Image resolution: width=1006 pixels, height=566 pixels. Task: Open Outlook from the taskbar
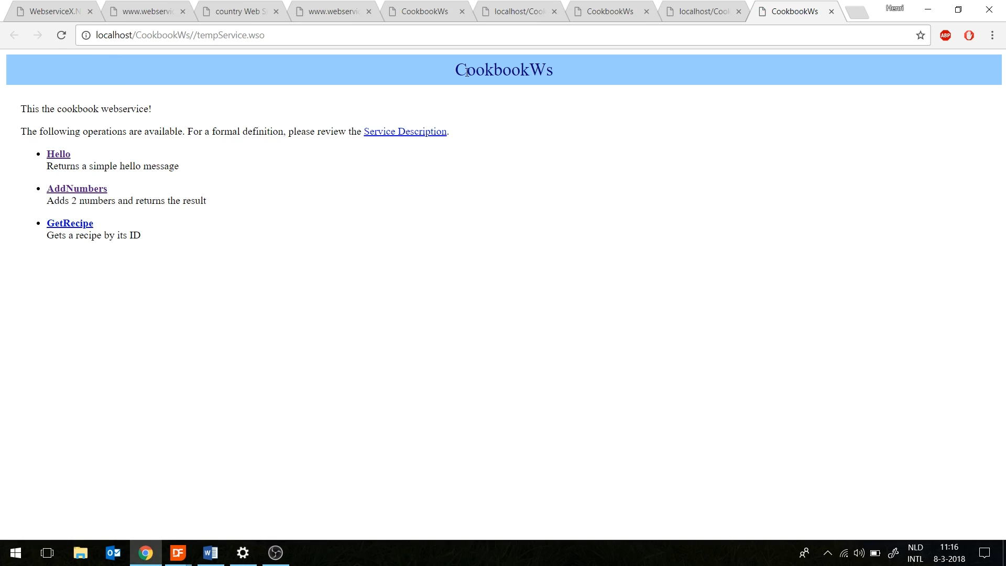(x=113, y=553)
